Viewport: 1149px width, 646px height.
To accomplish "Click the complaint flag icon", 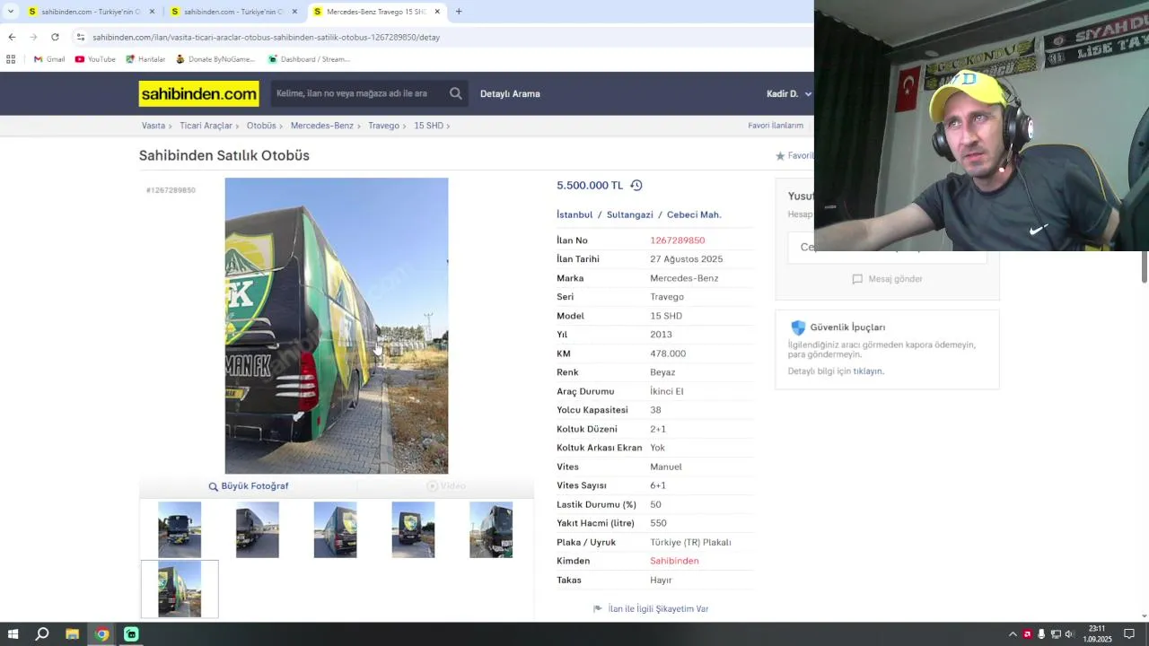I will pos(598,609).
